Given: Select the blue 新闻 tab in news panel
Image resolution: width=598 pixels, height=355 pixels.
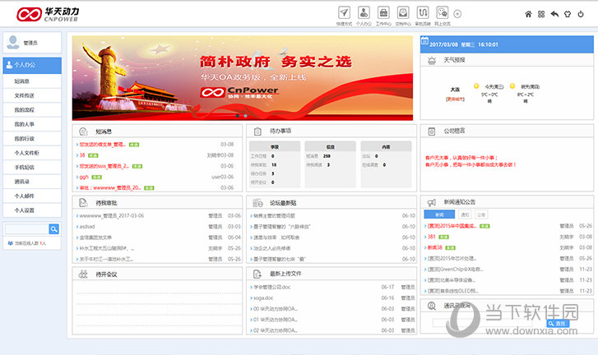Looking at the screenshot, I should 439,214.
